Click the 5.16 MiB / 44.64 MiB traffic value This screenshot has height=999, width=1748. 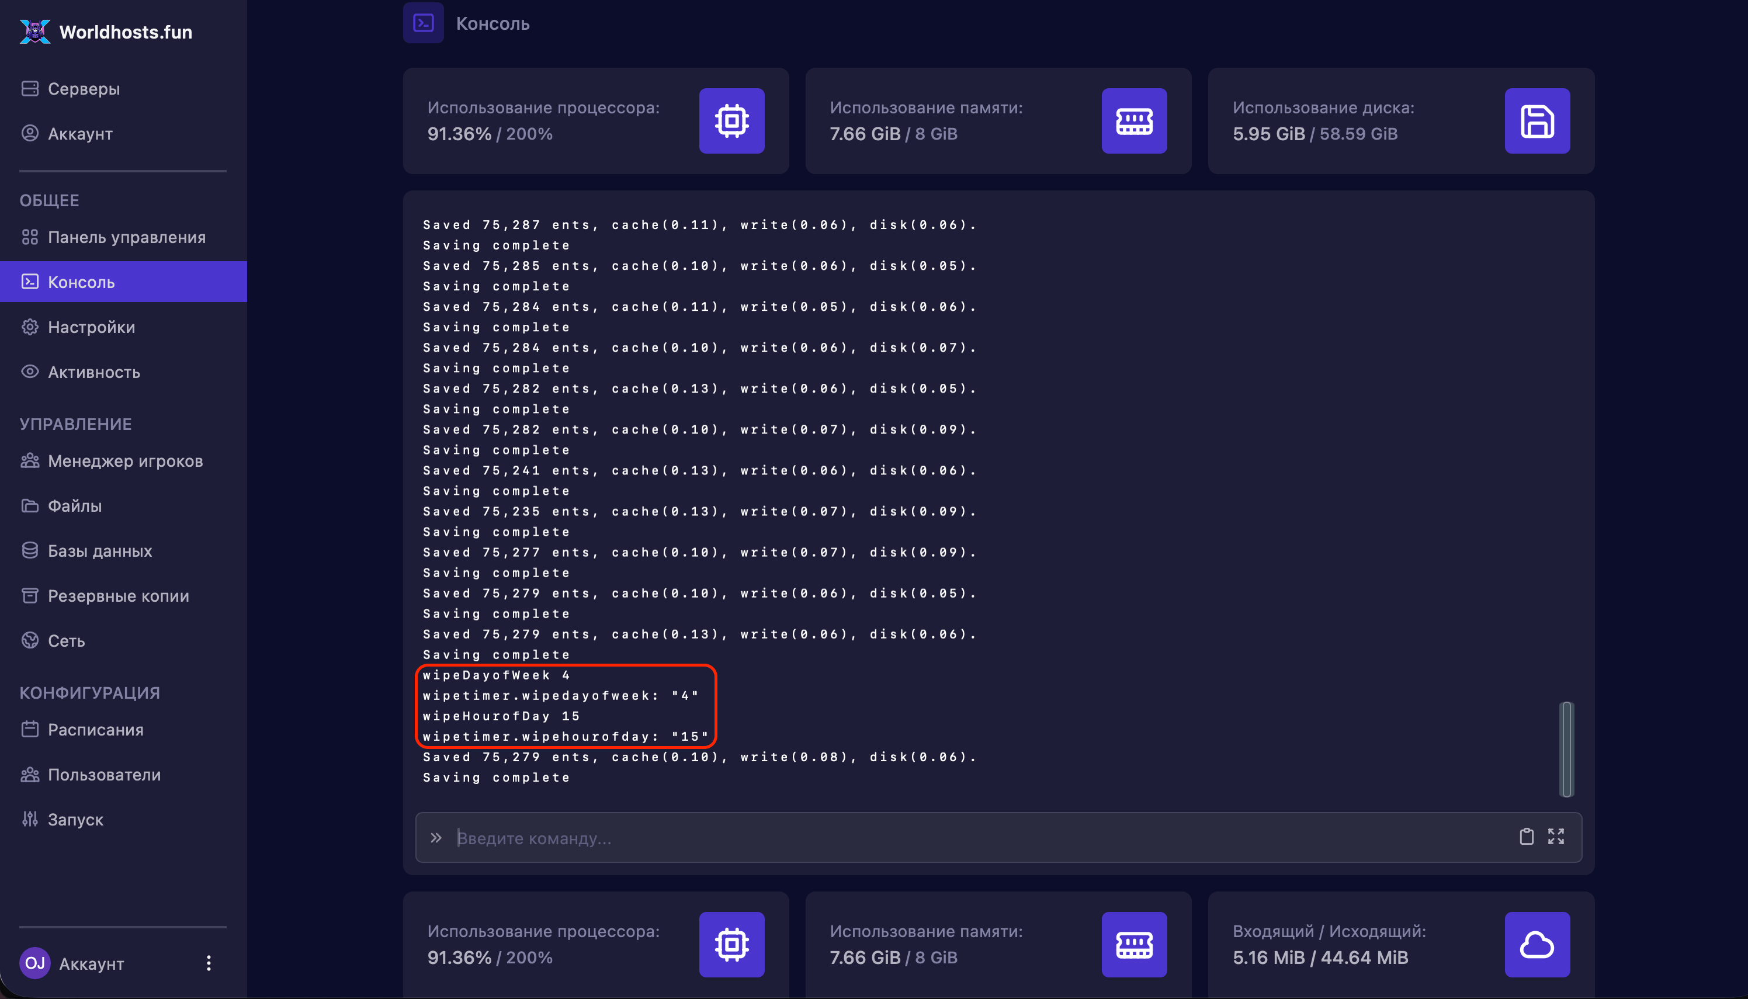1320,957
